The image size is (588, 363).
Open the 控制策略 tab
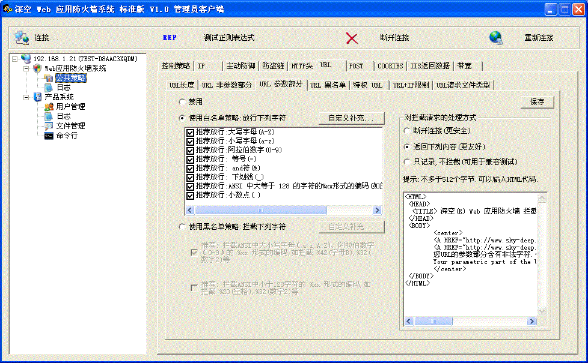[x=176, y=66]
